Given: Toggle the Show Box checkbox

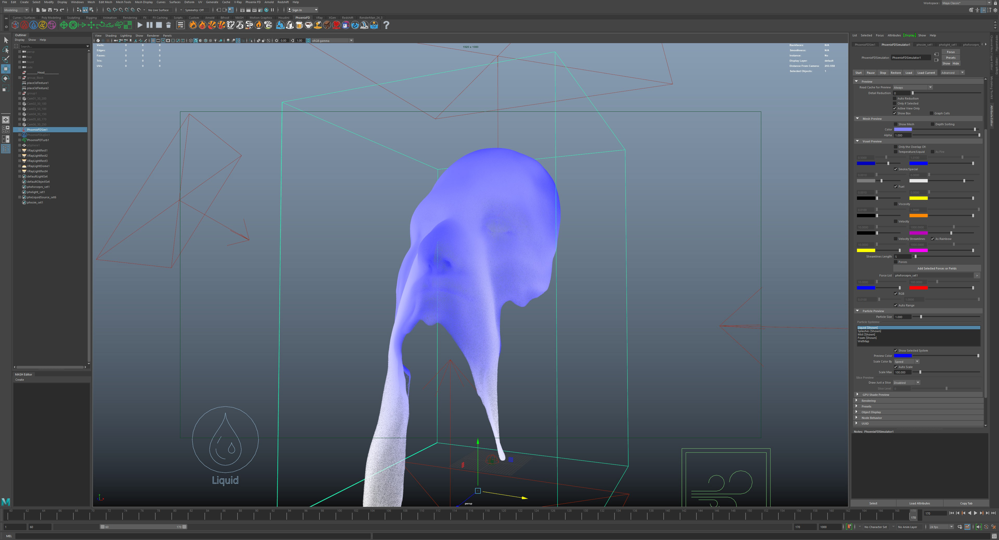Looking at the screenshot, I should [895, 114].
